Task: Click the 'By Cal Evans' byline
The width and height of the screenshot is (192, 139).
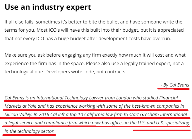Action: coord(176,85)
